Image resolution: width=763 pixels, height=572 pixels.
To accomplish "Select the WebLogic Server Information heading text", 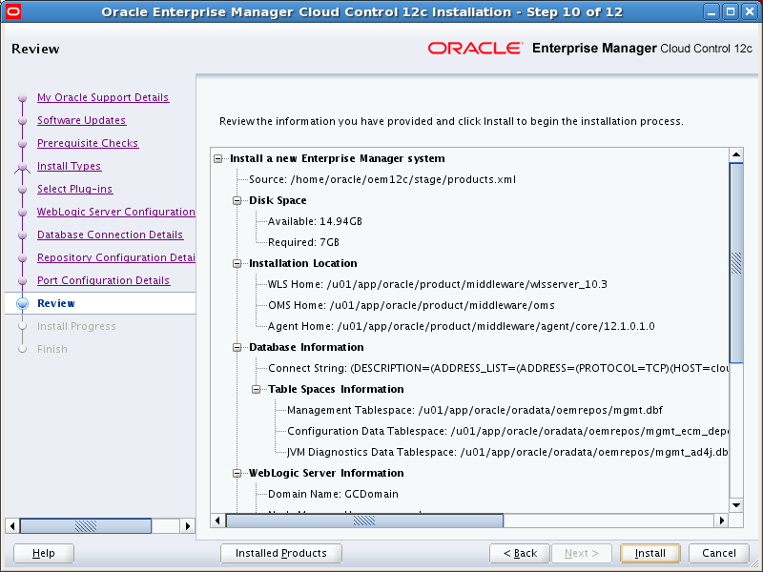I will 326,473.
